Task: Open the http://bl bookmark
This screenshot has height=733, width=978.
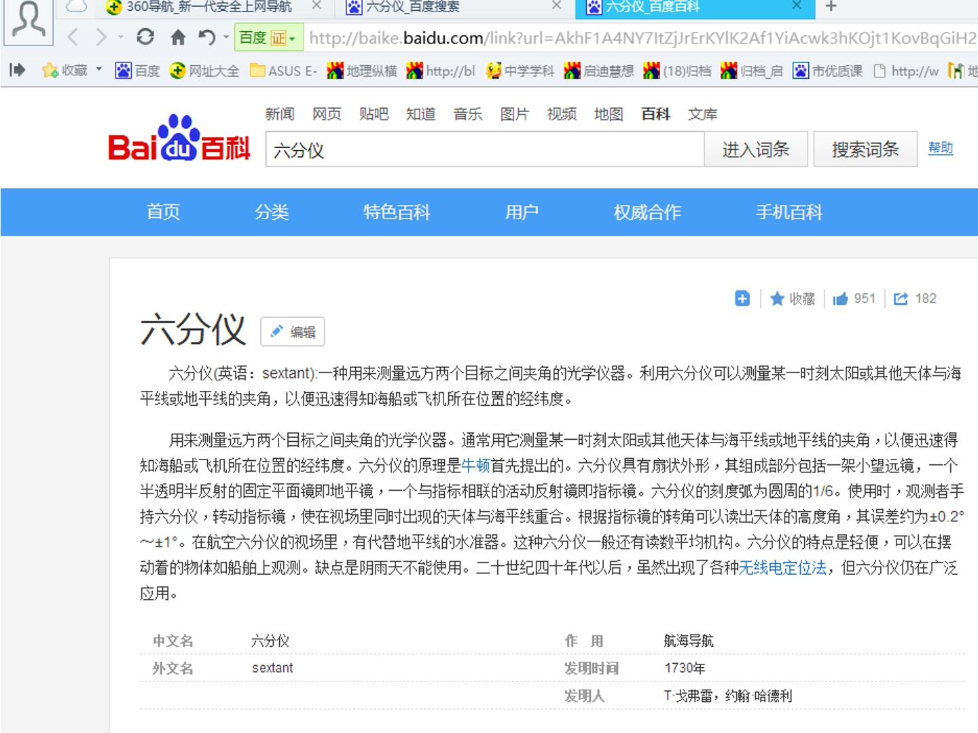Action: coord(441,71)
